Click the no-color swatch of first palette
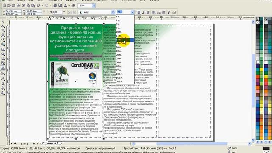Viewport: 272px width, 153px height. 258,23
